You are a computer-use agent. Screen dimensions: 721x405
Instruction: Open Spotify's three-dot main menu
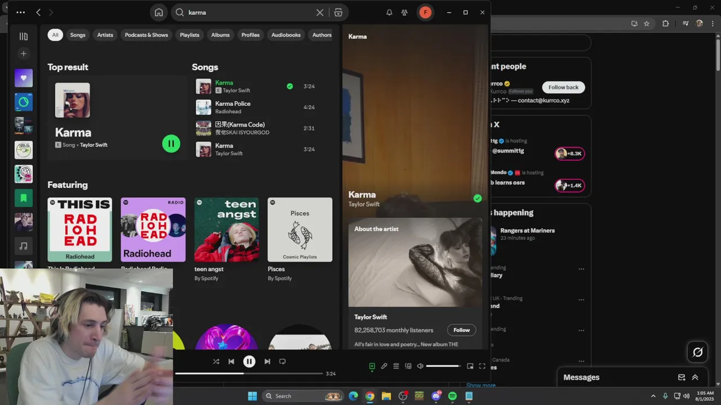pos(21,12)
